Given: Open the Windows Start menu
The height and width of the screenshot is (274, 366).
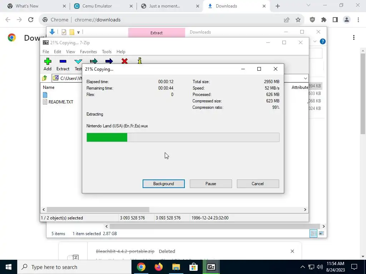Looking at the screenshot, I should tap(9, 267).
